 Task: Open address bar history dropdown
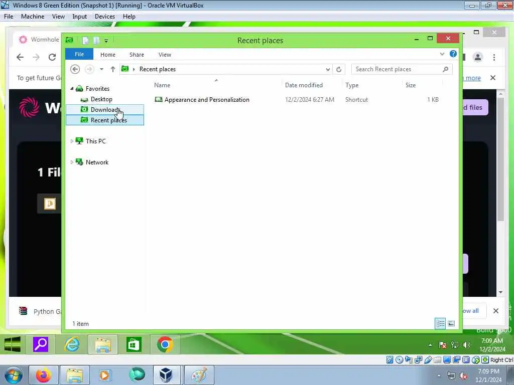point(327,69)
